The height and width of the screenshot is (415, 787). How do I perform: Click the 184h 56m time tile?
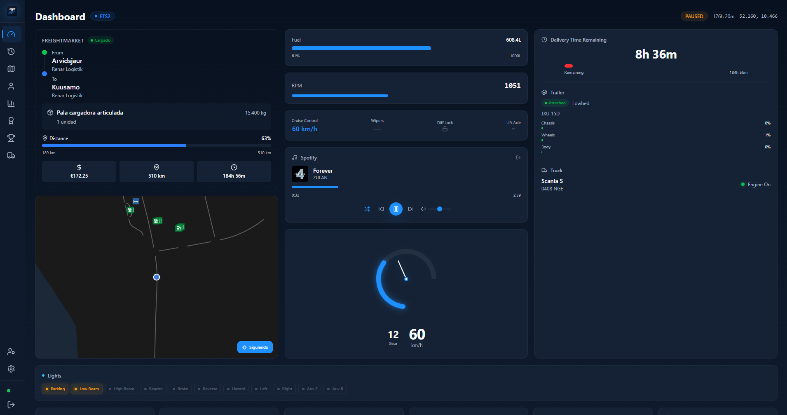coord(234,171)
